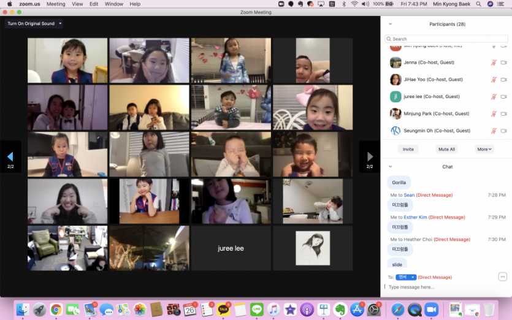This screenshot has height=320, width=512.
Task: Open dropdown arrow beside Turn On Original Sound
Action: [60, 23]
